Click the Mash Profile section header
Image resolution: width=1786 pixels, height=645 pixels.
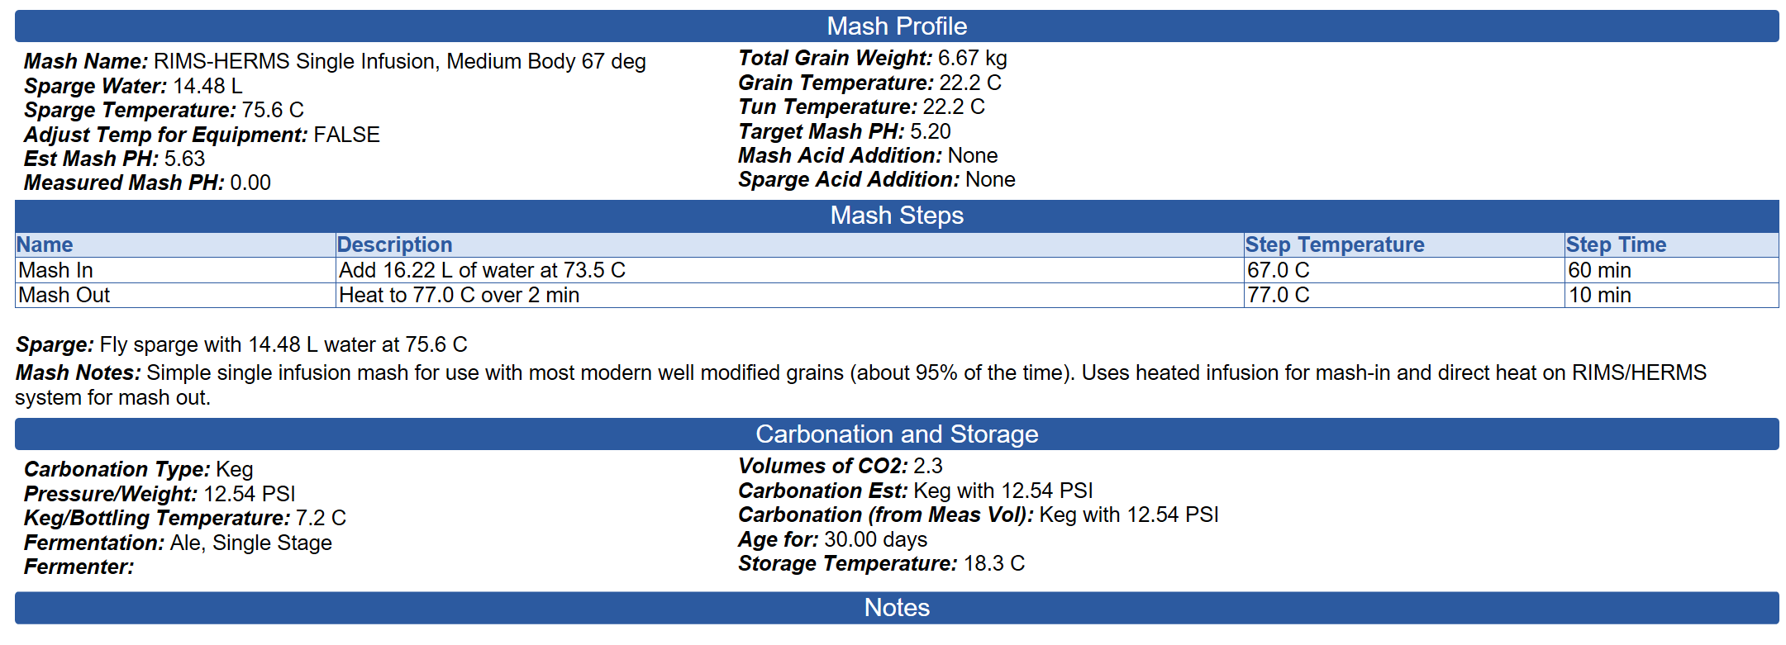897,26
